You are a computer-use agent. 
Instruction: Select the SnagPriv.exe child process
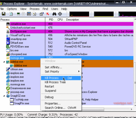pos(22,103)
